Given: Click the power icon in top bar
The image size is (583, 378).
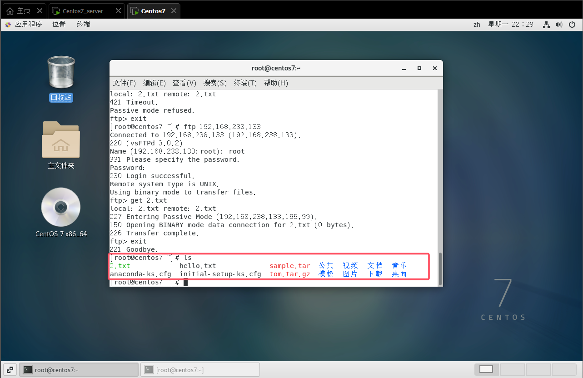Looking at the screenshot, I should tap(572, 25).
